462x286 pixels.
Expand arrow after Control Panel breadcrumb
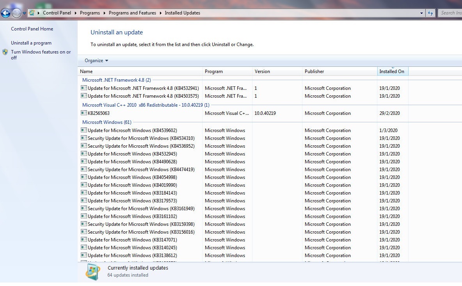[x=75, y=13]
